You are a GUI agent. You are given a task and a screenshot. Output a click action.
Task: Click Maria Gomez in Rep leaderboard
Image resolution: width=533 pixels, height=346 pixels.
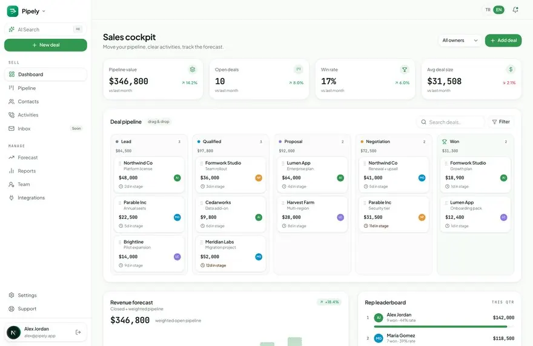click(401, 336)
